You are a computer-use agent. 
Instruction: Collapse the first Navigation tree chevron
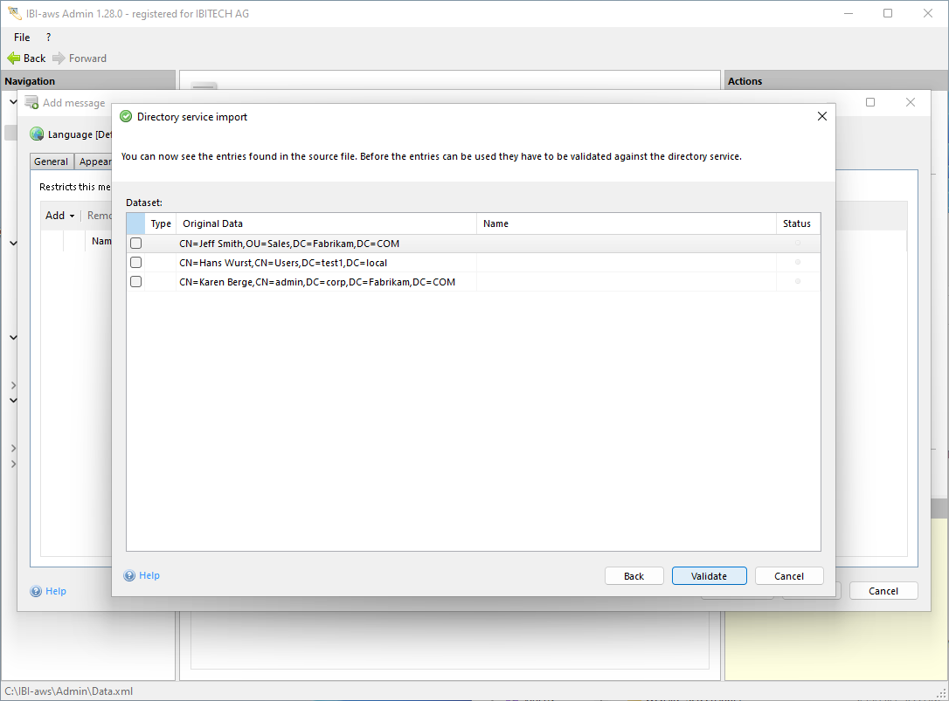(x=13, y=102)
